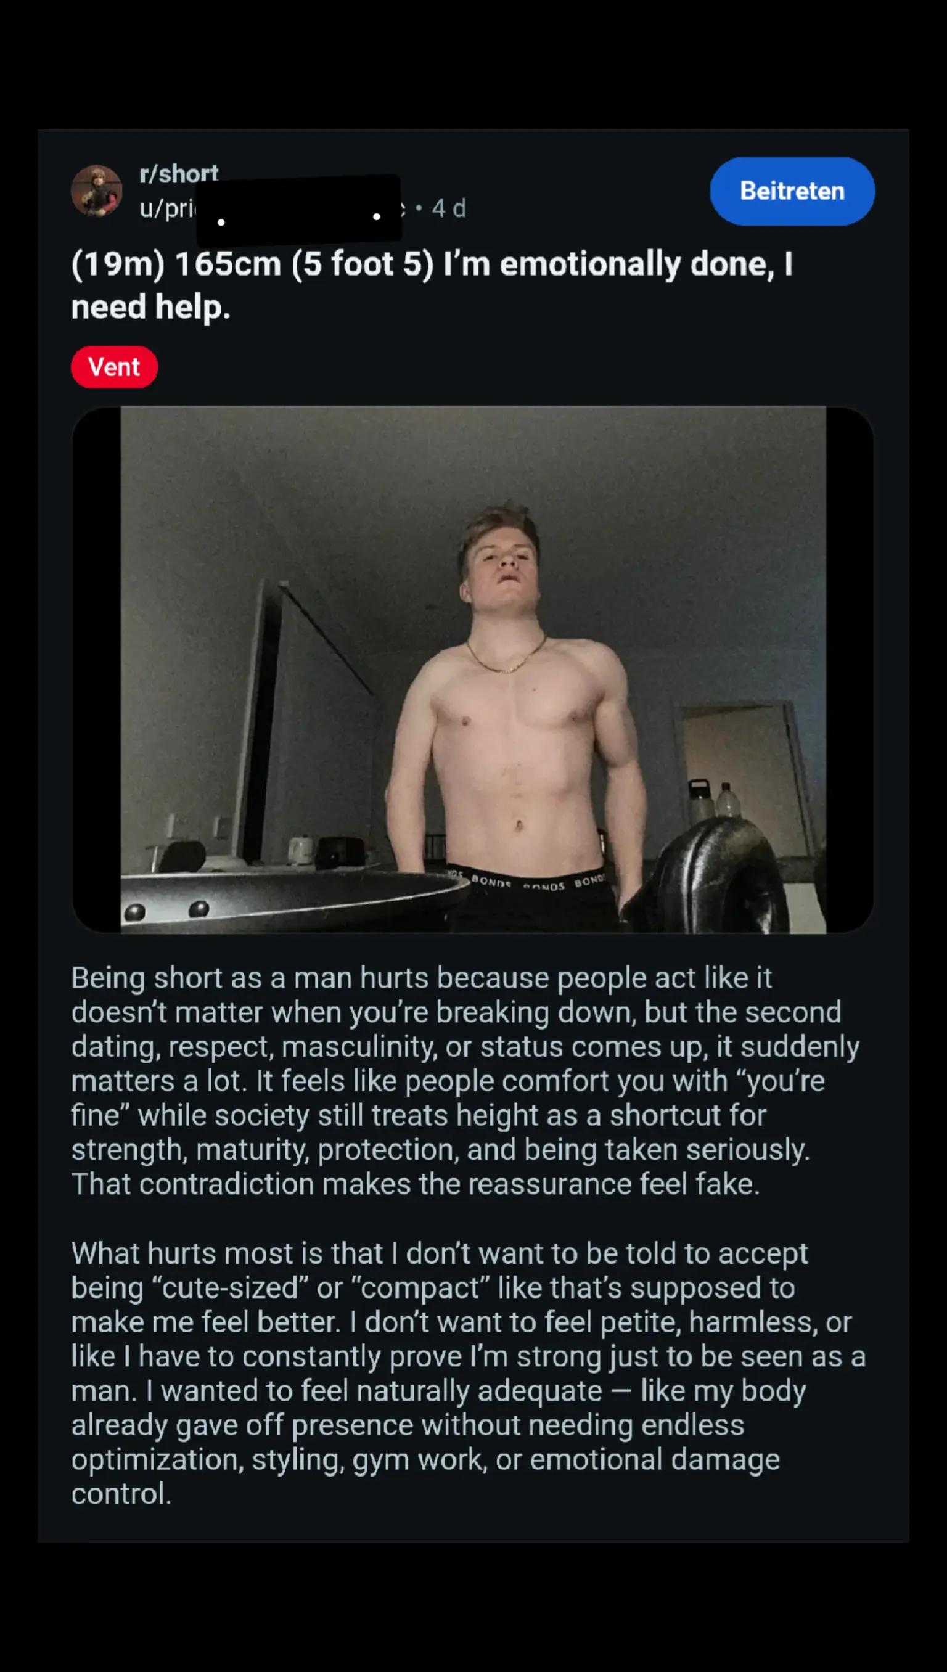Image resolution: width=947 pixels, height=1672 pixels.
Task: Tap the left black bar of image
Action: pos(96,670)
